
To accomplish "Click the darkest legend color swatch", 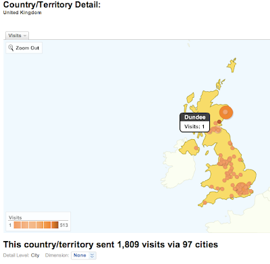I will [x=55, y=225].
